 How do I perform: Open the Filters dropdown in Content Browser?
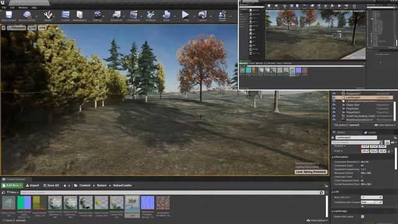click(12, 192)
